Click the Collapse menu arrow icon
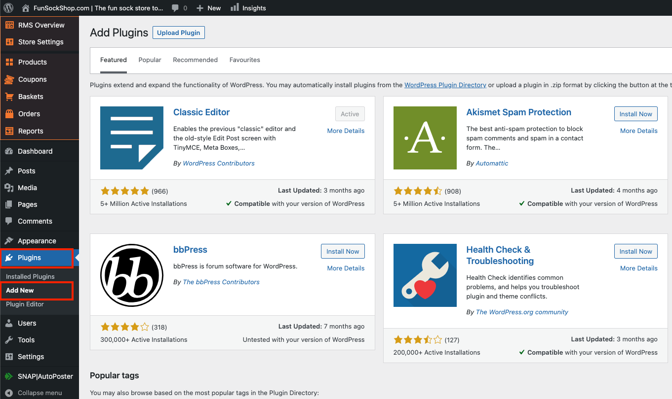The image size is (672, 399). [9, 393]
